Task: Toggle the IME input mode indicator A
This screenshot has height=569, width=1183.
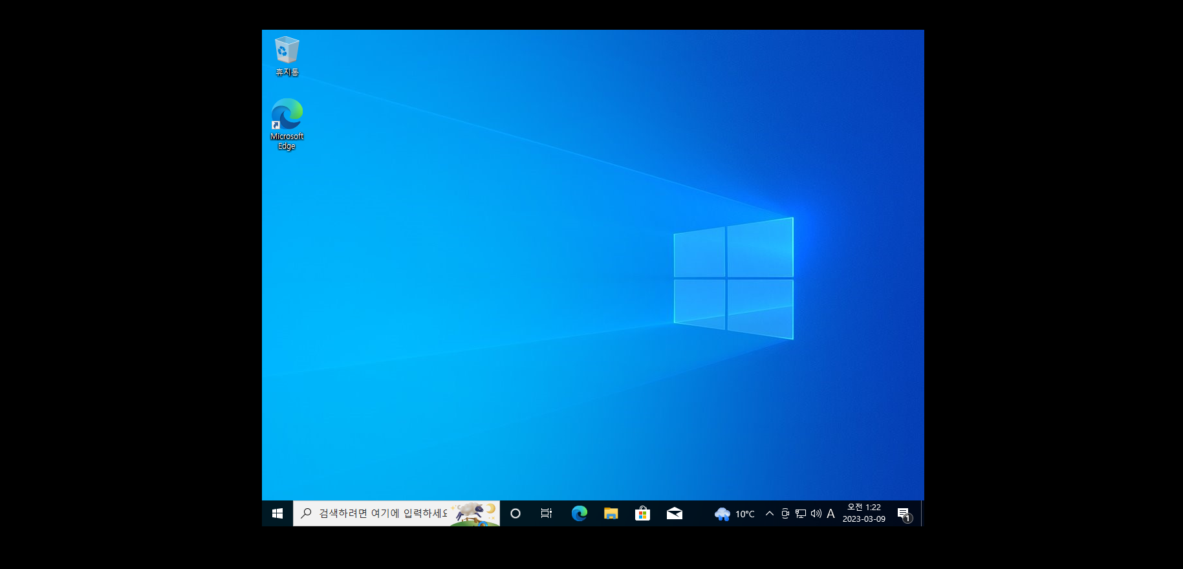Action: coord(831,513)
